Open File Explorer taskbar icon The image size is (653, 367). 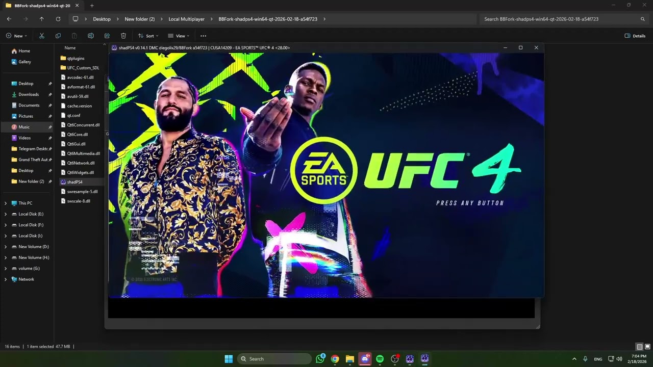(x=350, y=359)
